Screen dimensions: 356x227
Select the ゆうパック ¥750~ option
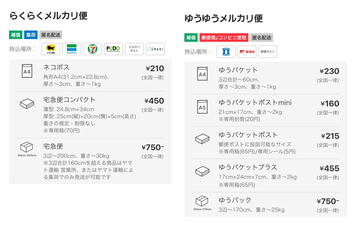point(266,204)
